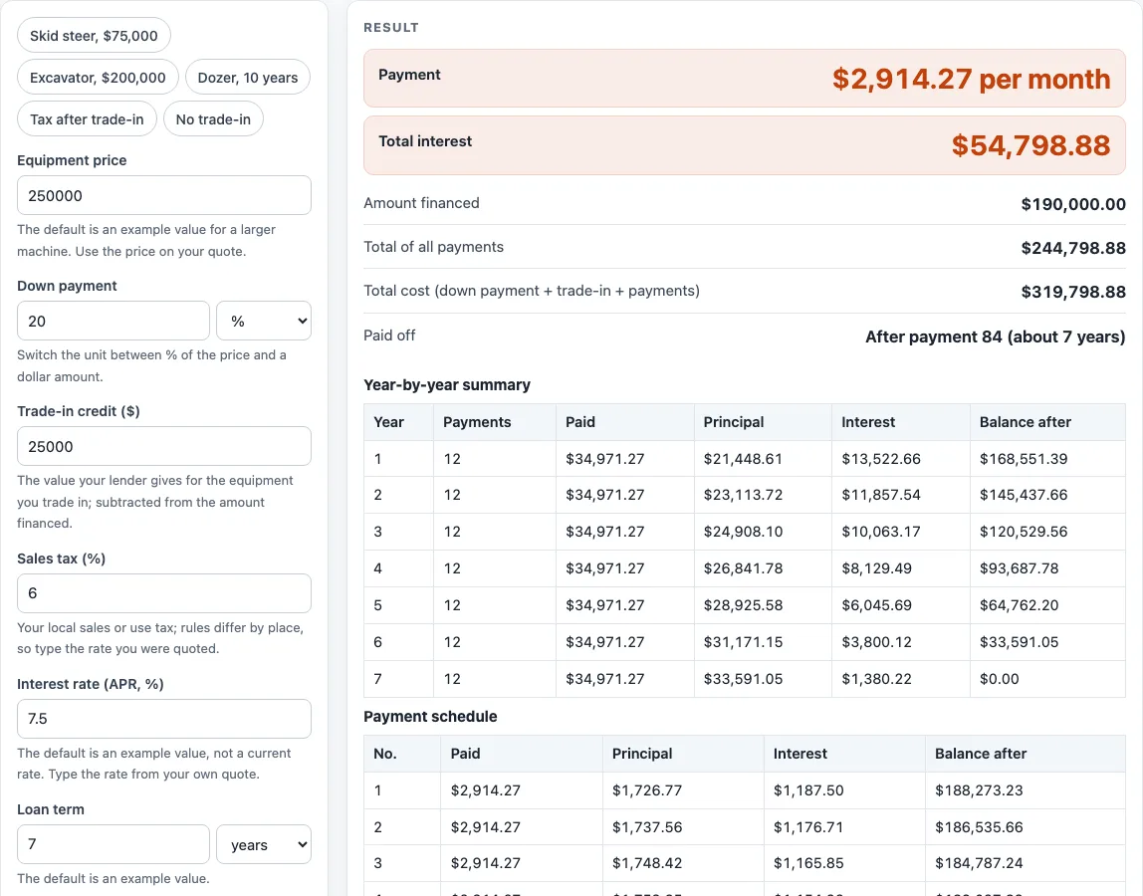Select year 2 principal $23,113.72
The image size is (1143, 896).
coord(743,495)
